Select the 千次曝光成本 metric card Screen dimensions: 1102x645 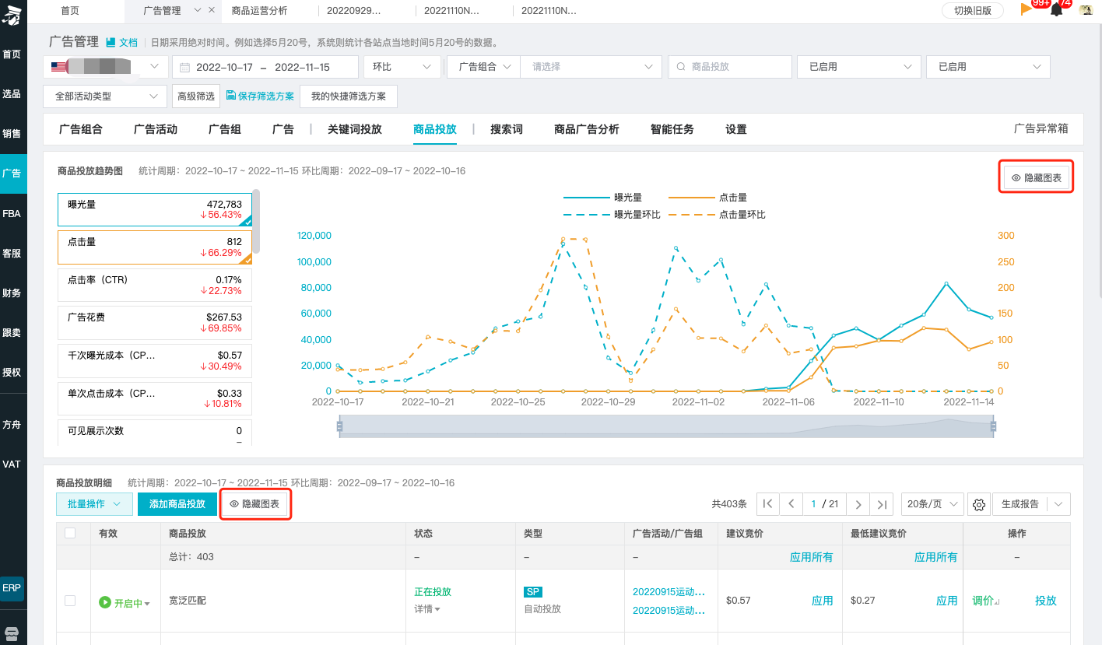155,360
